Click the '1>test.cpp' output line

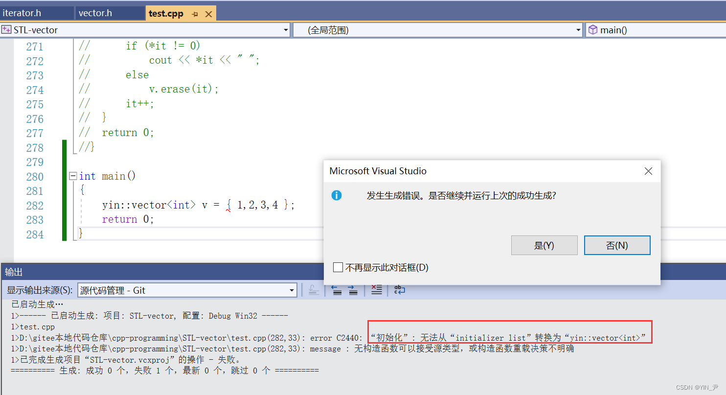[33, 326]
